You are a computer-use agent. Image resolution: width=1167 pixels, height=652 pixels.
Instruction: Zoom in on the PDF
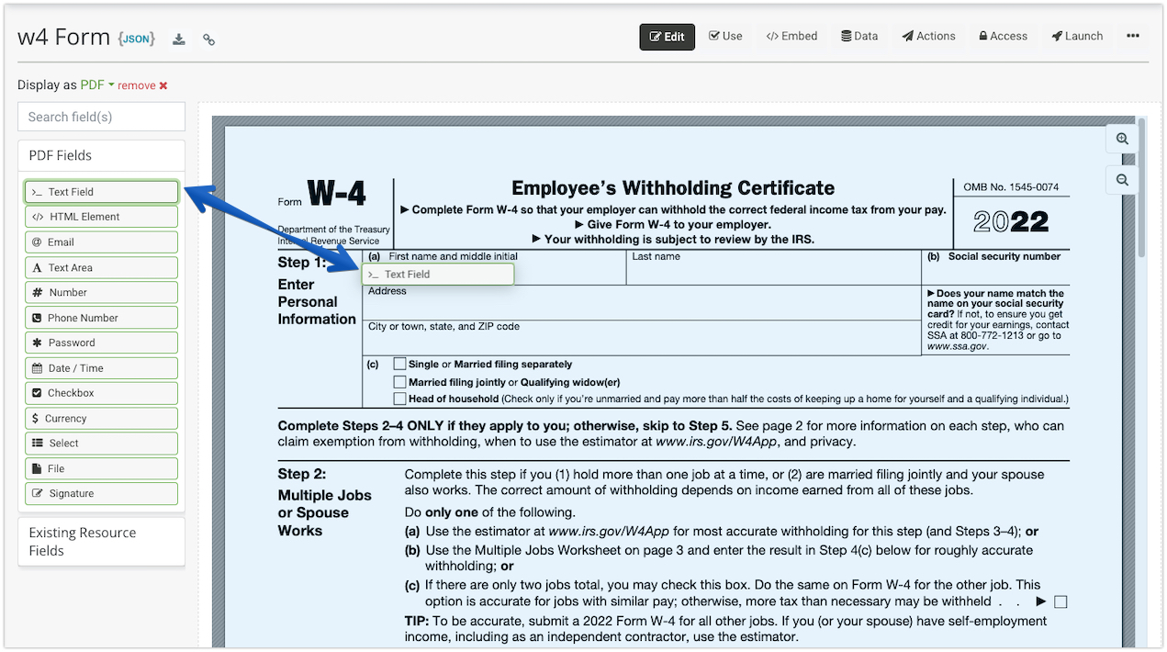(1122, 140)
